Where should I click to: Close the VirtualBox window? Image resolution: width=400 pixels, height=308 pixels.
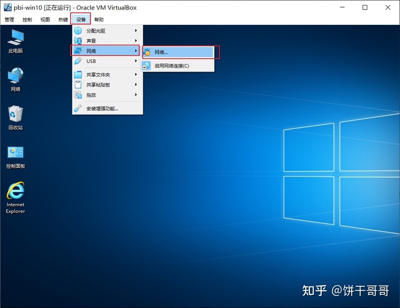tap(388, 7)
